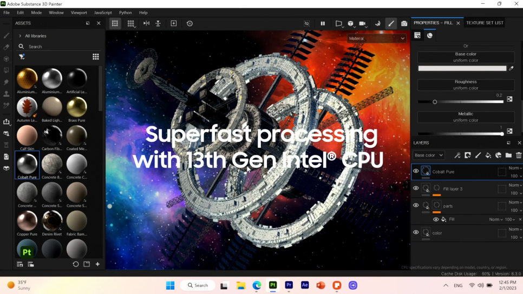Enable horizontal symmetry icon

[146, 23]
